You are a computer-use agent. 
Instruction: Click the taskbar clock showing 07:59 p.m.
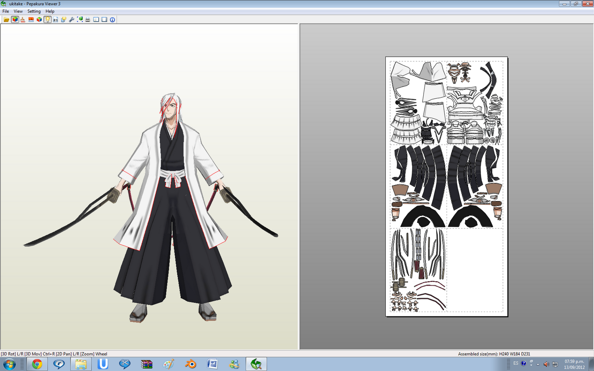(x=574, y=364)
